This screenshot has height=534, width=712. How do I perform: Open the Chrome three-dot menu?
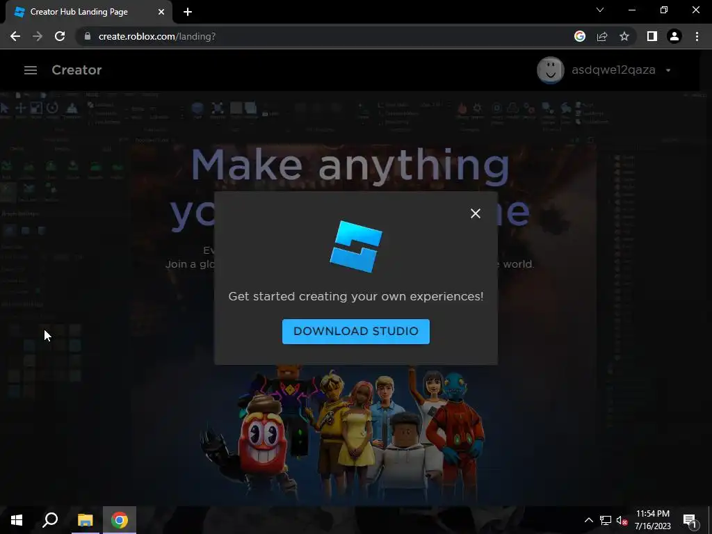(x=697, y=36)
